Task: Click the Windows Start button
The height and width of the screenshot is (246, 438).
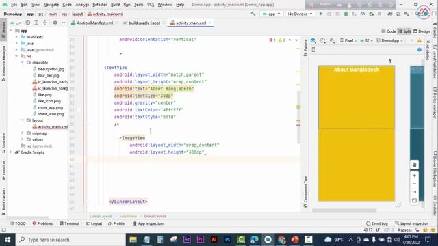Action: coord(7,240)
